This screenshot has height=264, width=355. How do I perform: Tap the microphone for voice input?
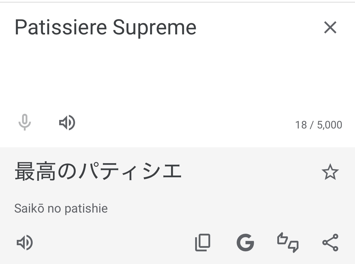click(x=25, y=122)
